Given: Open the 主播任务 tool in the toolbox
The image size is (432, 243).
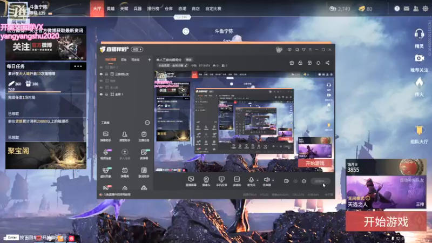Looking at the screenshot, I should 144,137.
